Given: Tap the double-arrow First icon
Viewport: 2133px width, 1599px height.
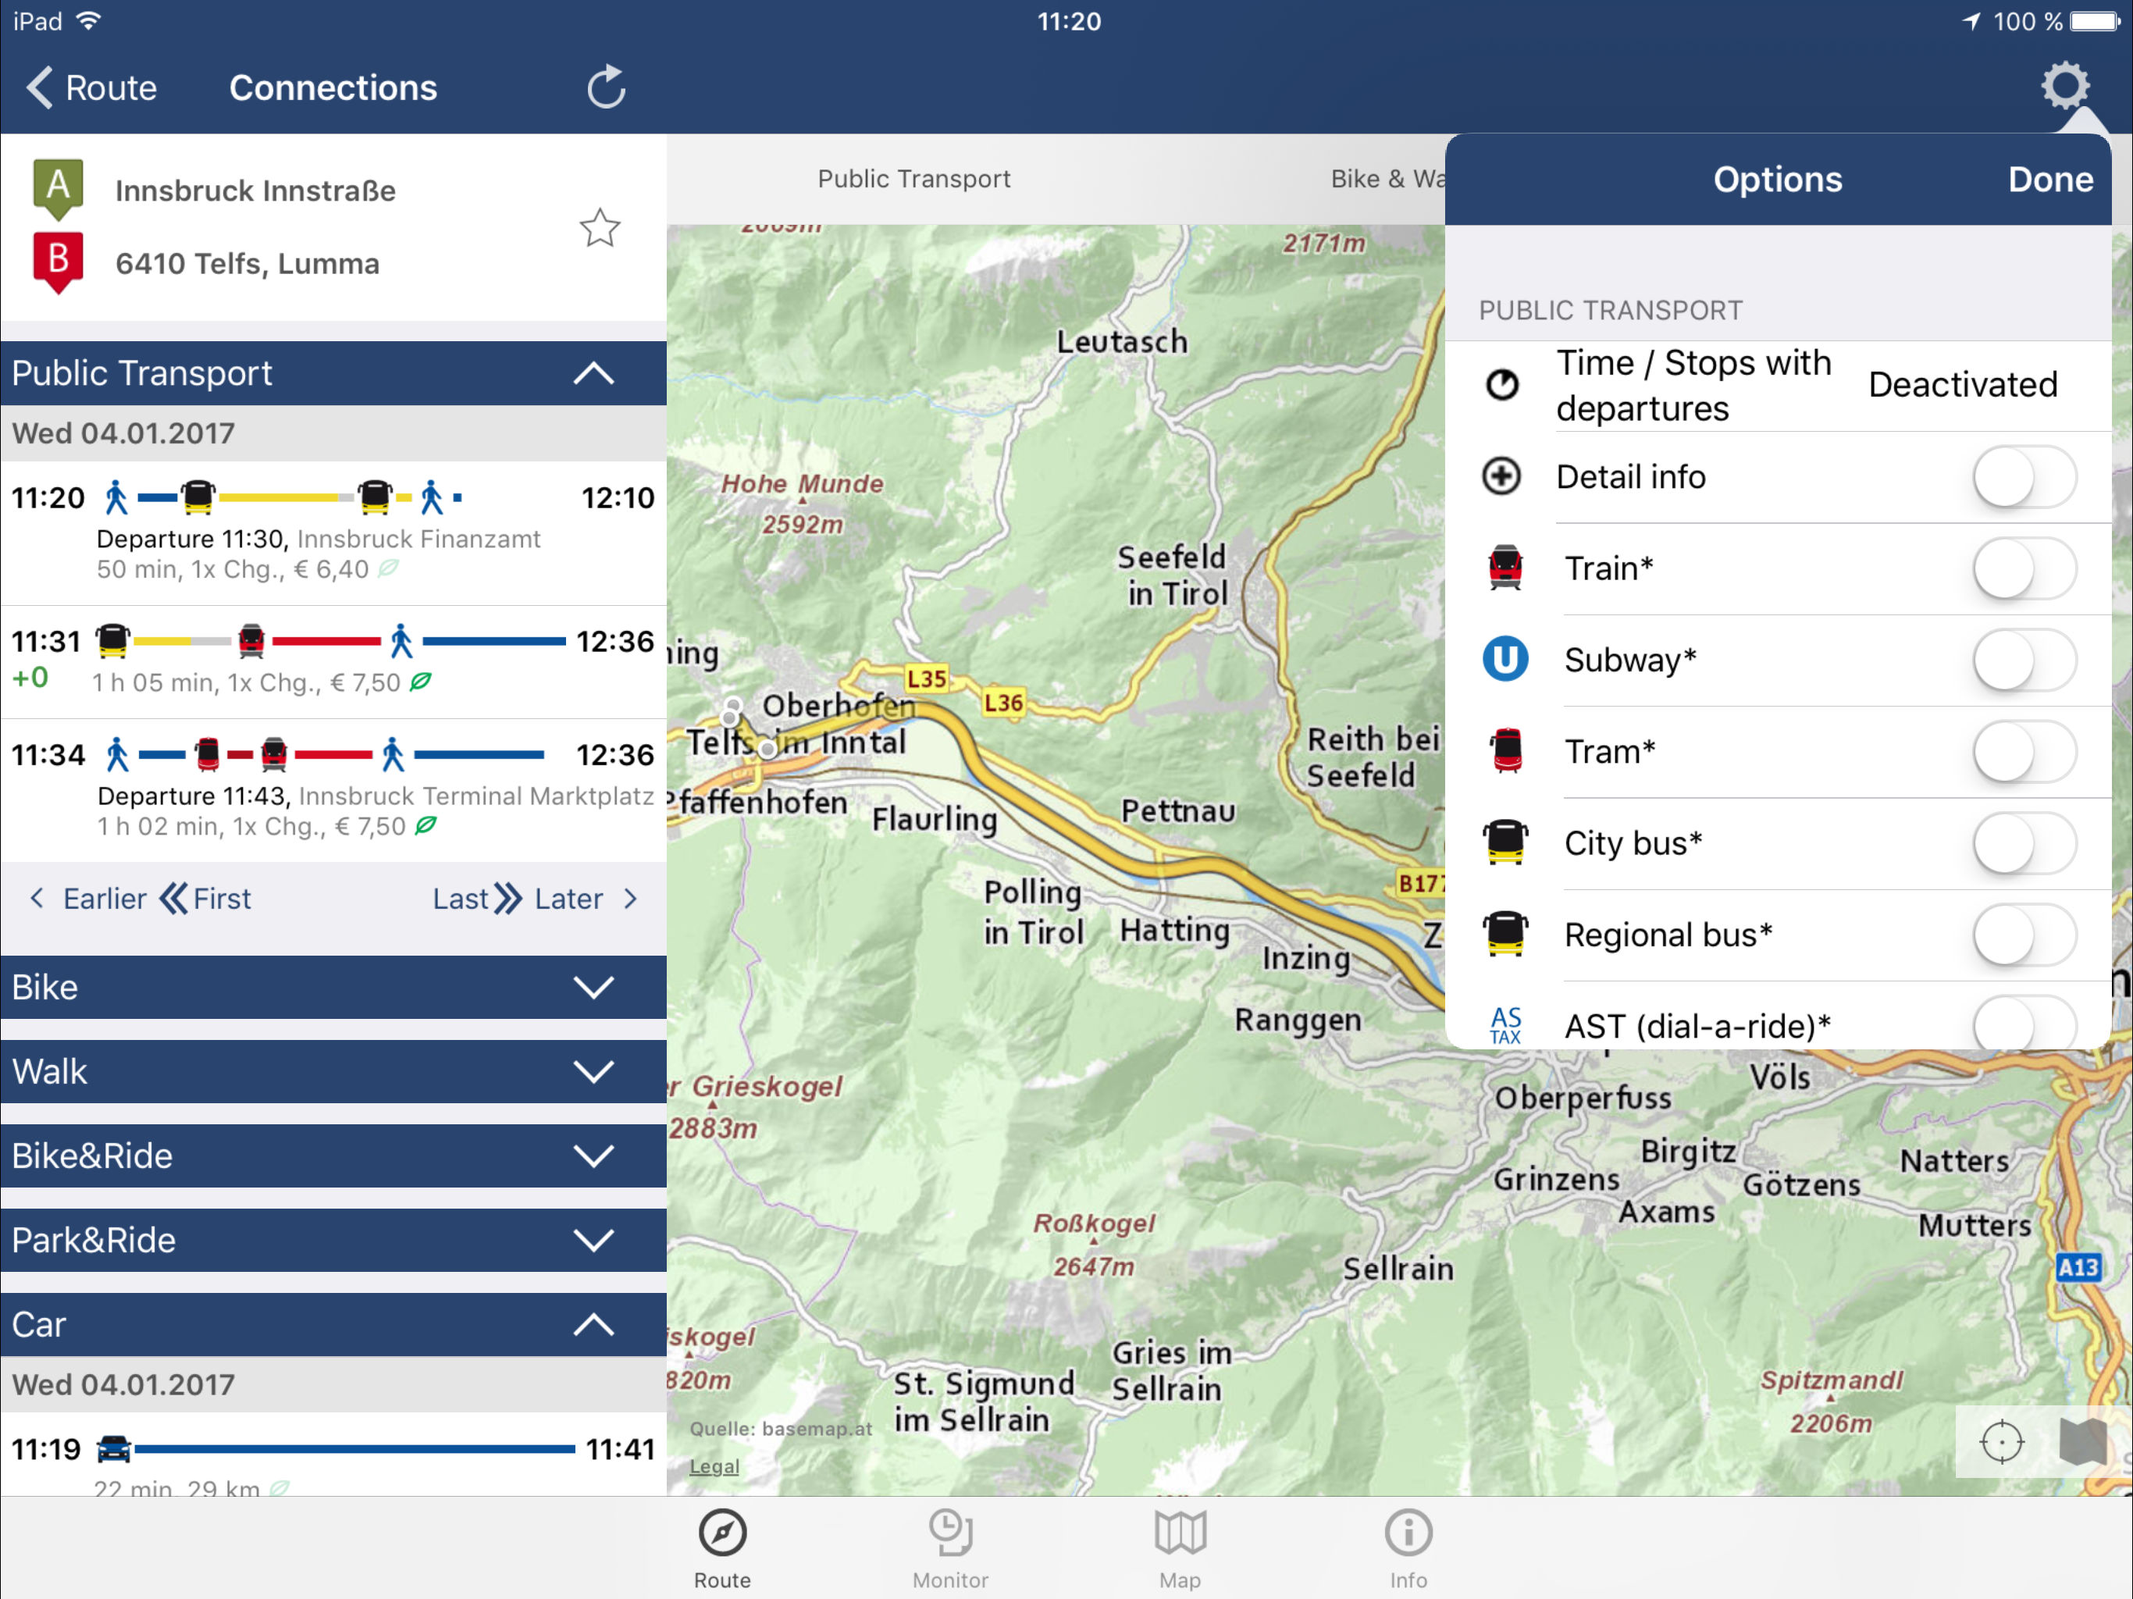Looking at the screenshot, I should pos(173,899).
